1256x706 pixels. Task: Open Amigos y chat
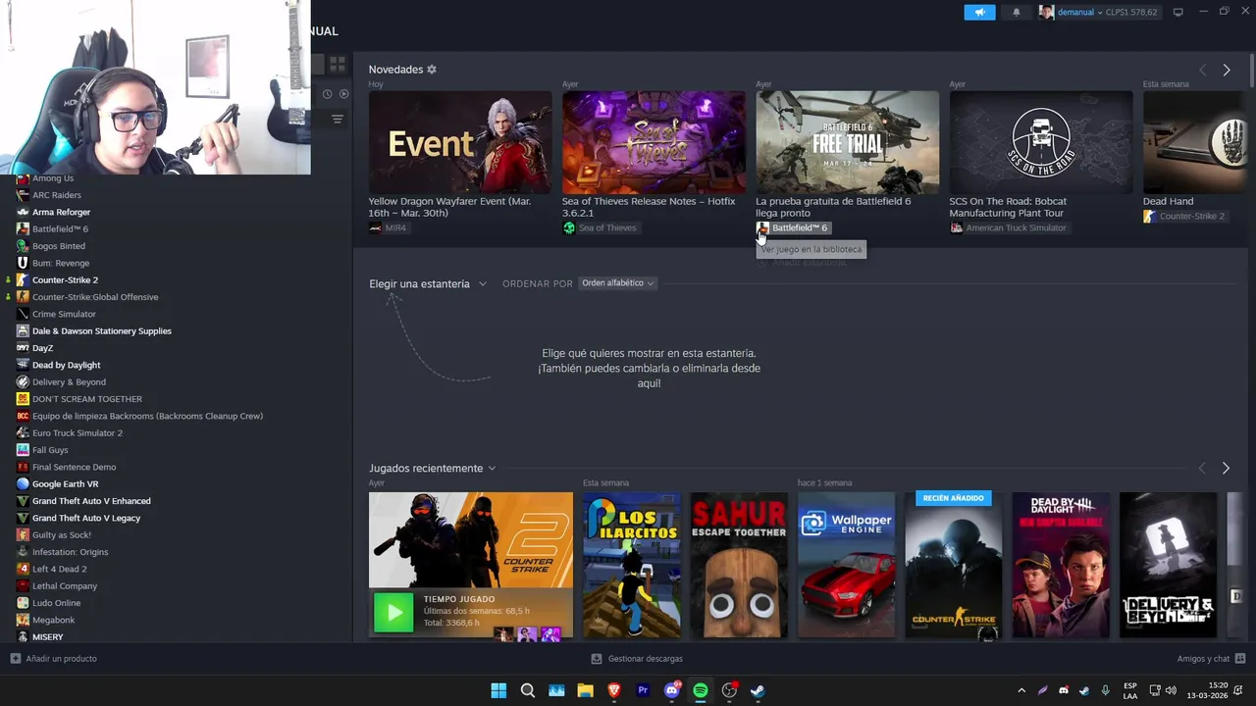point(1211,659)
